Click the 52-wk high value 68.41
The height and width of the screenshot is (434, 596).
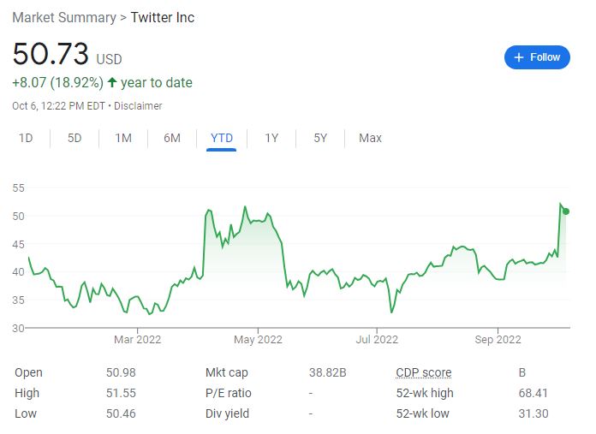click(533, 393)
